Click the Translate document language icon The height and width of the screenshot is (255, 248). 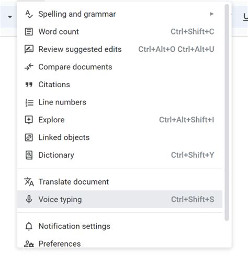pyautogui.click(x=29, y=182)
